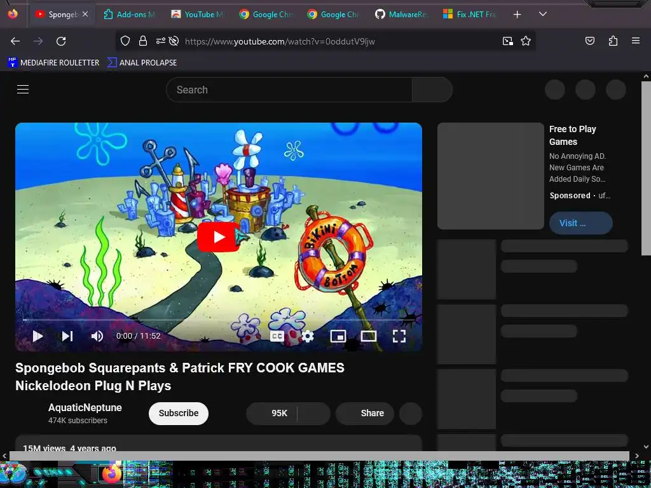Play the video with the player play icon
Screen dimensions: 651x488
coord(38,336)
